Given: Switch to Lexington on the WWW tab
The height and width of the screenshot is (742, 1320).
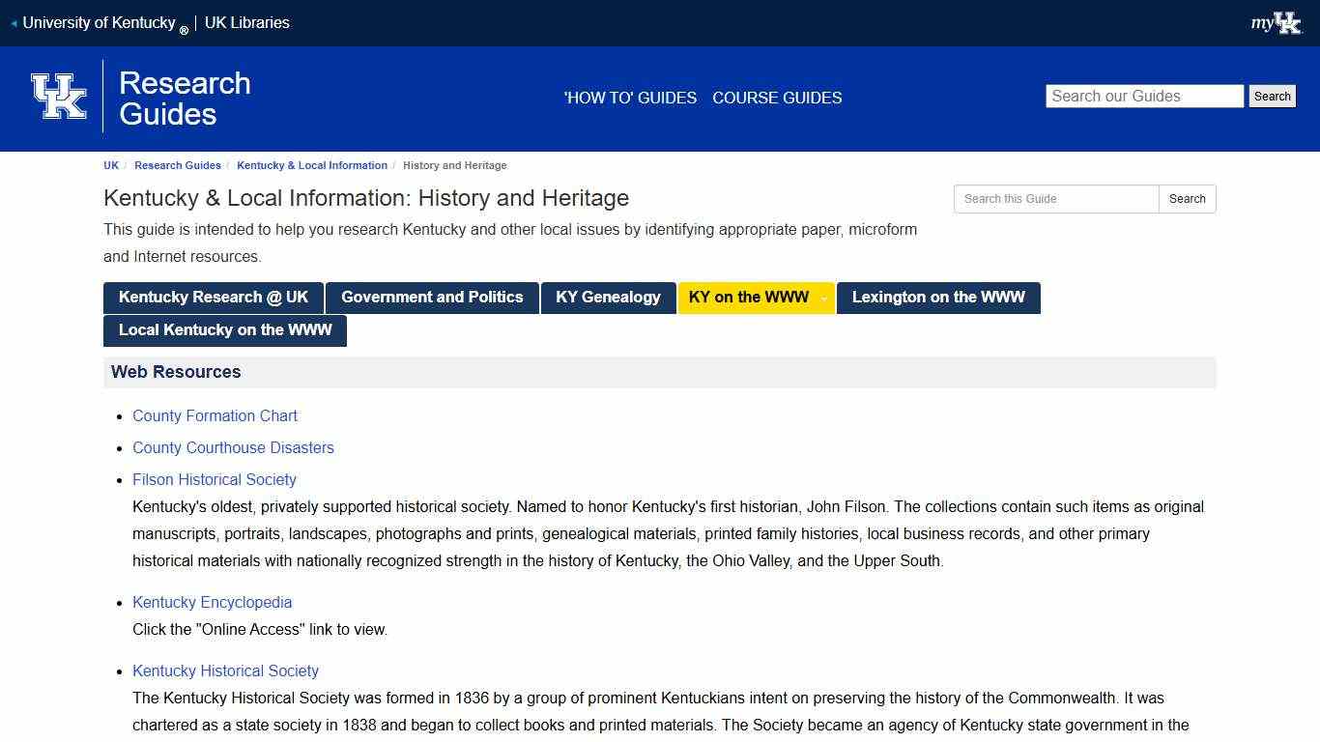Looking at the screenshot, I should (938, 297).
